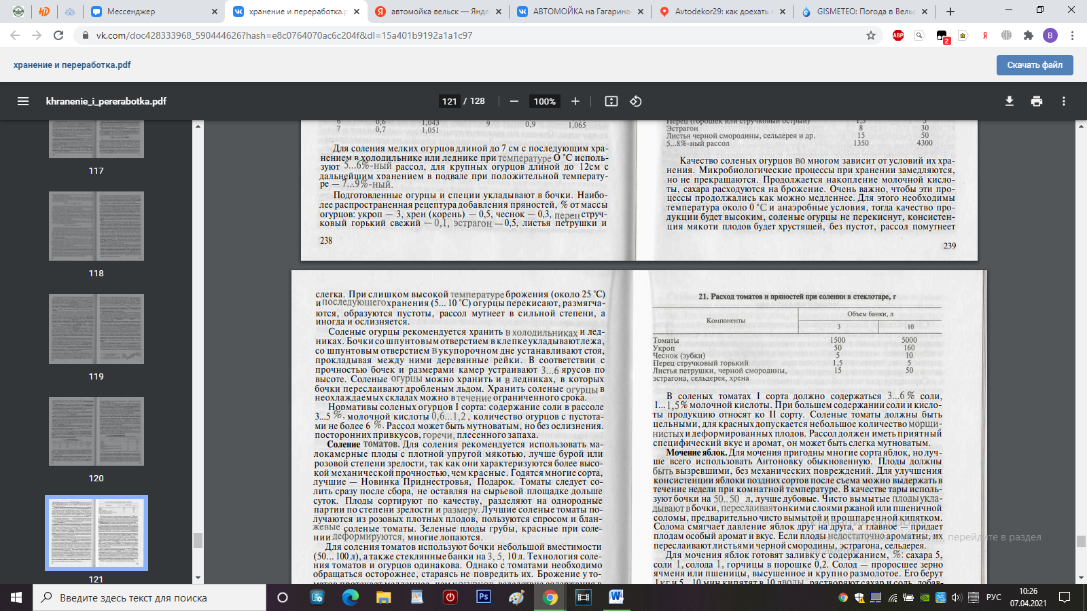1087x611 pixels.
Task: Click the zoom percentage field
Action: [544, 101]
